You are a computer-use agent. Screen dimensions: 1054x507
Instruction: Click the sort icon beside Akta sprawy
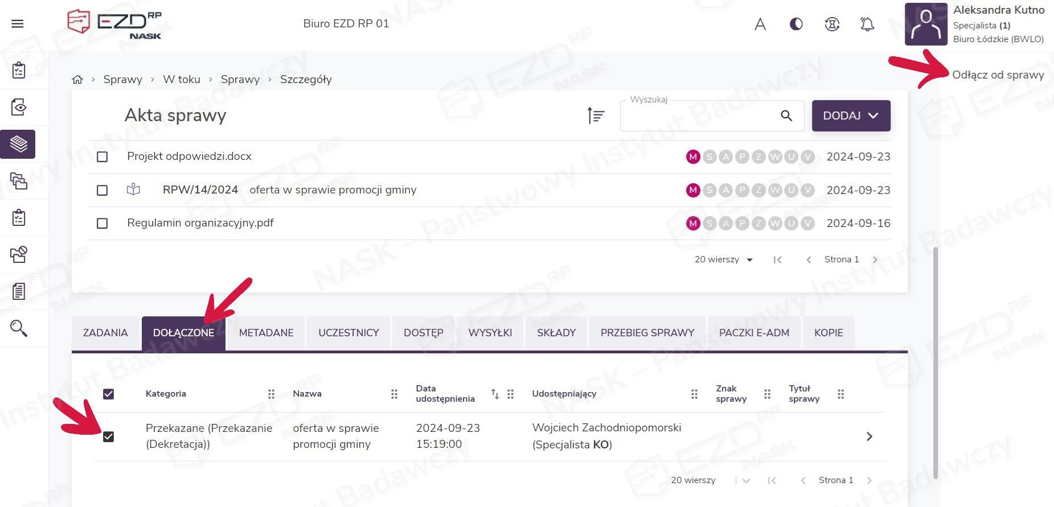[596, 116]
